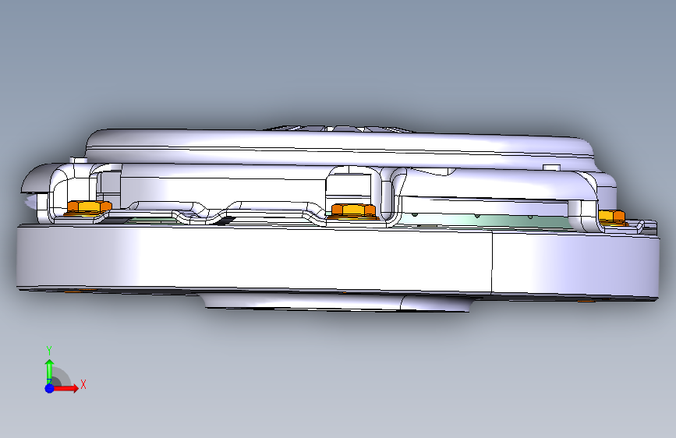Select the green friction disc surface
The width and height of the screenshot is (676, 438).
point(487,221)
